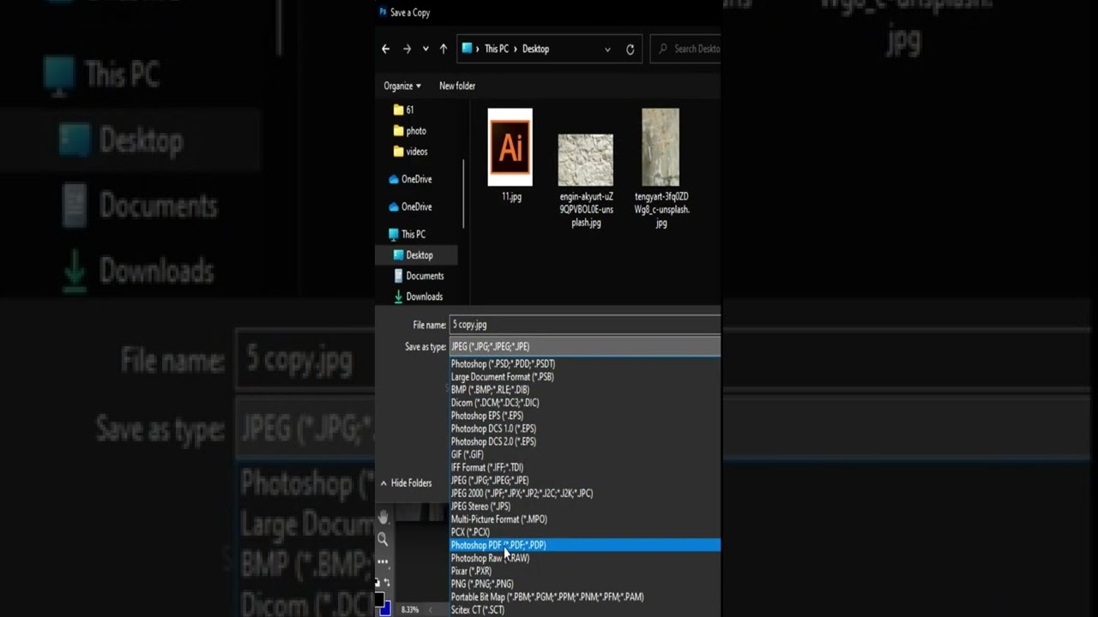
Task: Open folder 61 in navigation pane
Action: (x=404, y=110)
